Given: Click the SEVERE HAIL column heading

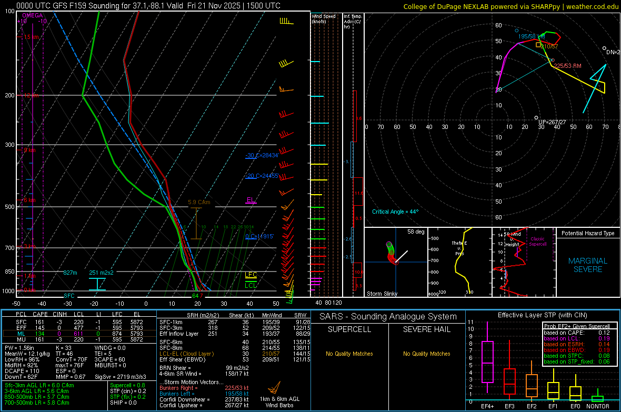Looking at the screenshot, I should coord(426,329).
